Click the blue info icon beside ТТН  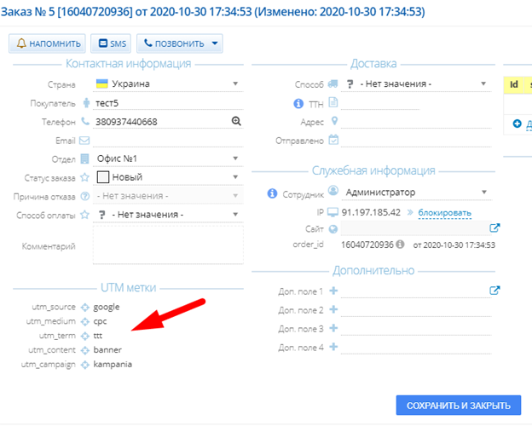(298, 103)
